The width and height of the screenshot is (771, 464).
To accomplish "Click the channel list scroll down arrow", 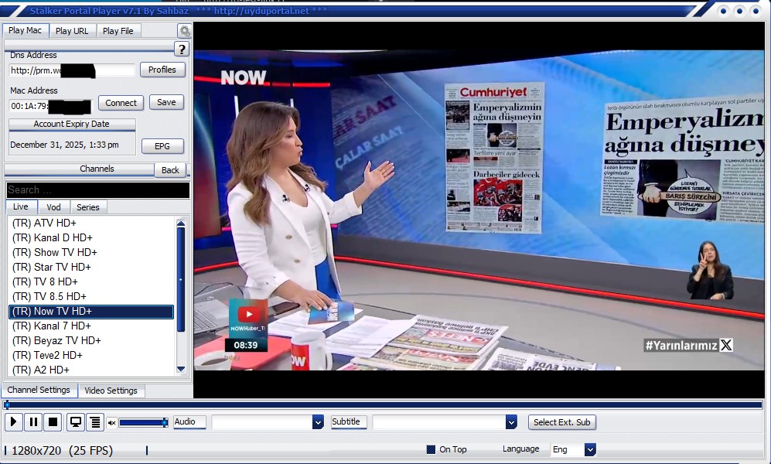I will 181,369.
